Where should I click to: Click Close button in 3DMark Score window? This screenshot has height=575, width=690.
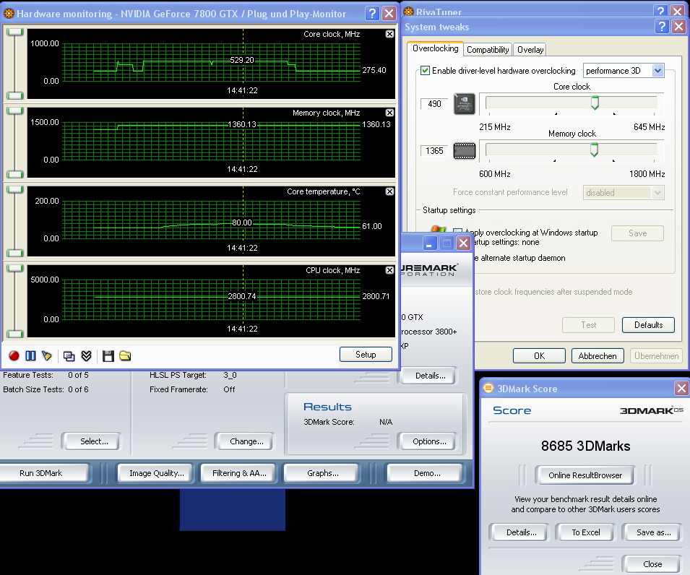[652, 564]
